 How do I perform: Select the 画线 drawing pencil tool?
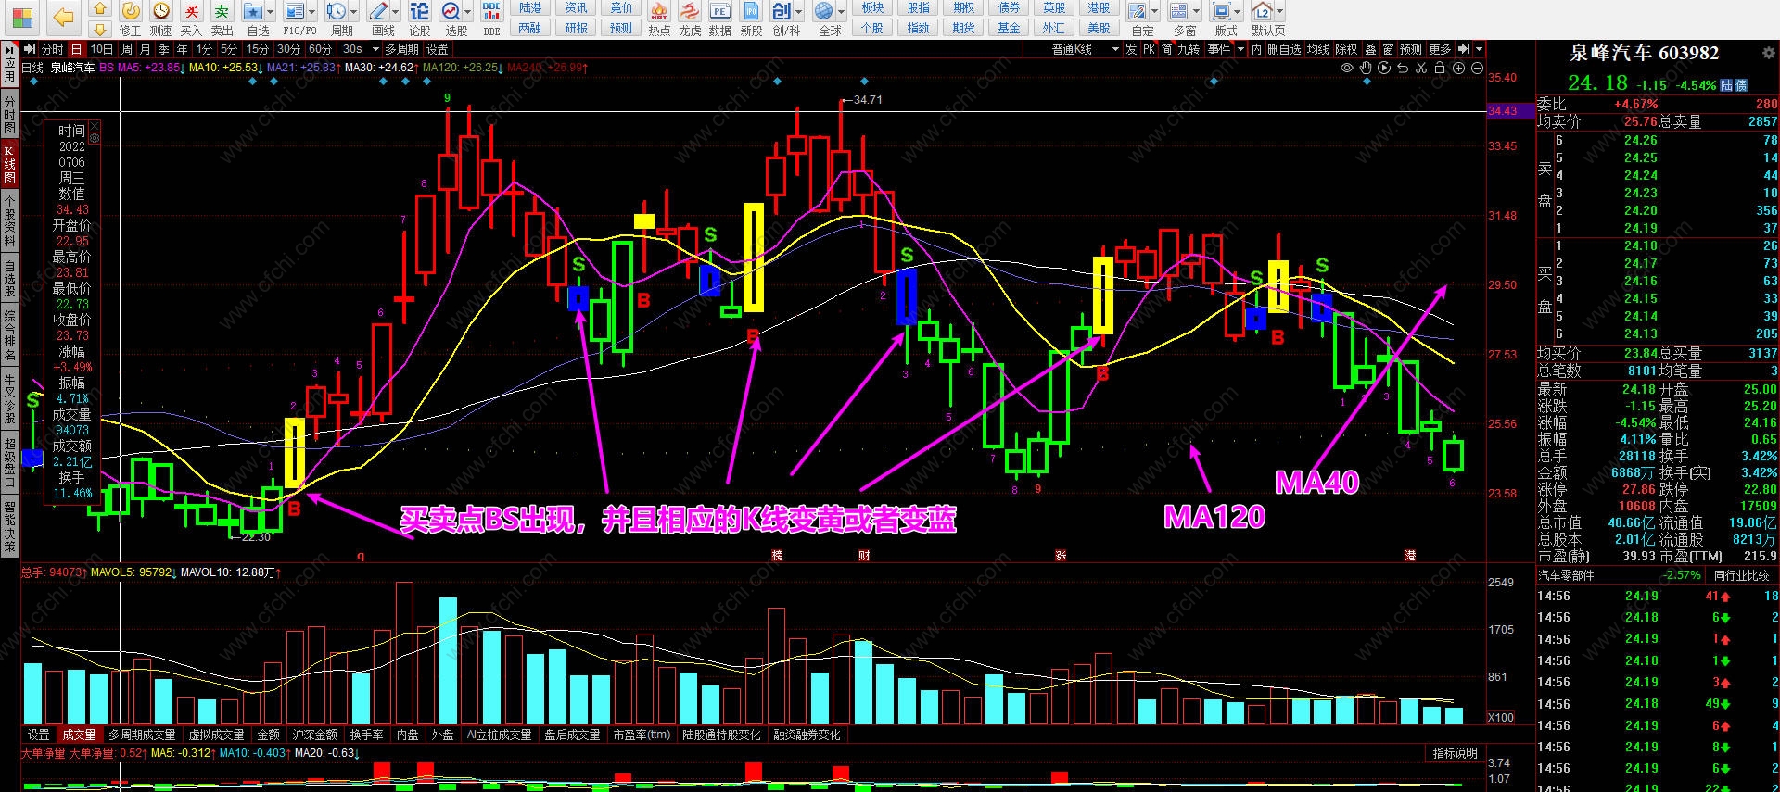378,11
